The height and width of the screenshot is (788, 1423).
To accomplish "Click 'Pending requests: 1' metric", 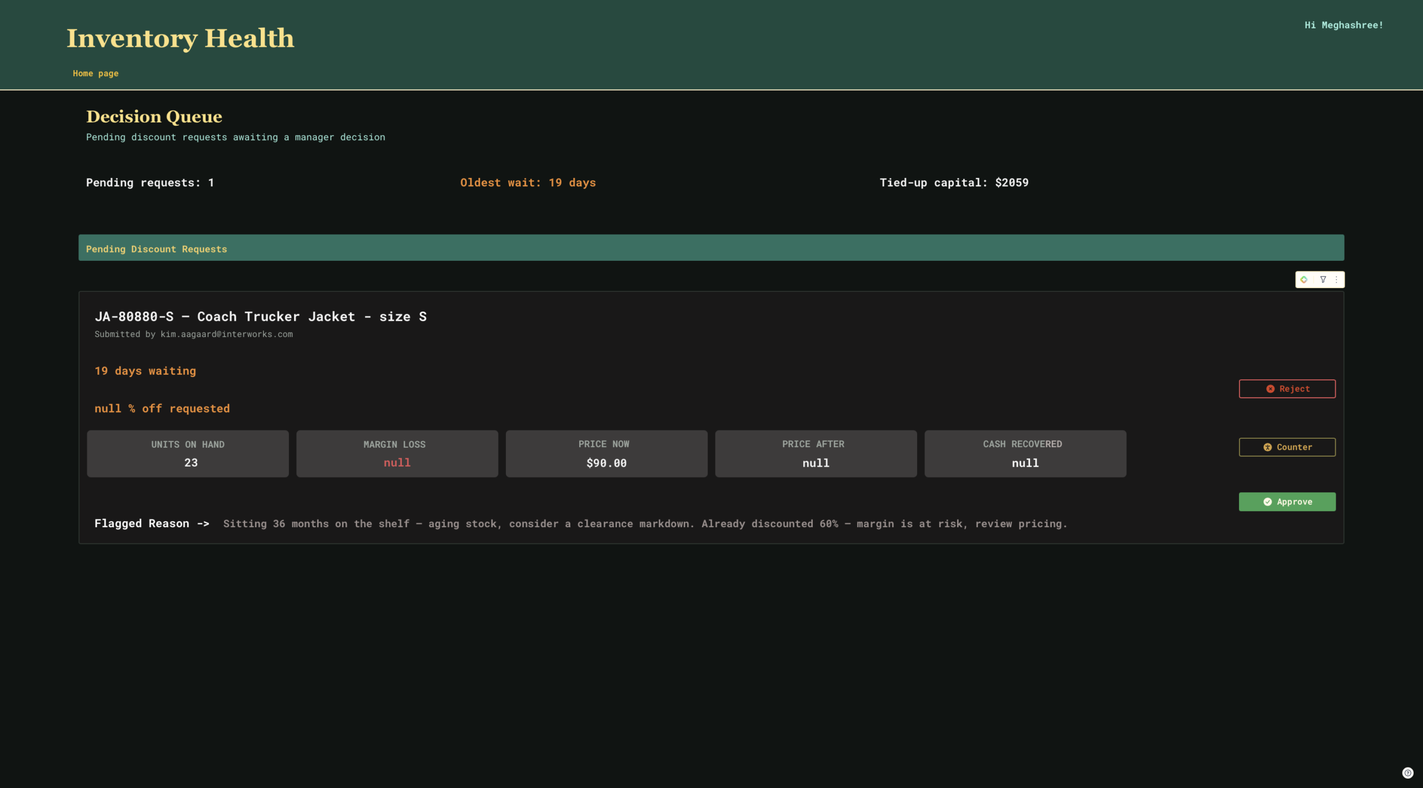I will coord(150,183).
